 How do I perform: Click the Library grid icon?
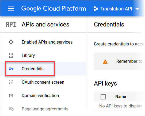(11, 55)
